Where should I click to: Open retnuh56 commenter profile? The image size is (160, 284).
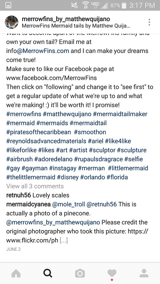pos(19,195)
